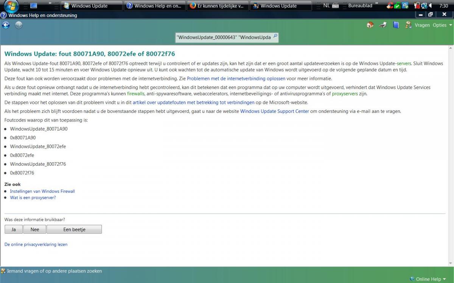Viewport: 454px width, 283px height.
Task: Click the scrollbar up arrow
Action: 450,48
